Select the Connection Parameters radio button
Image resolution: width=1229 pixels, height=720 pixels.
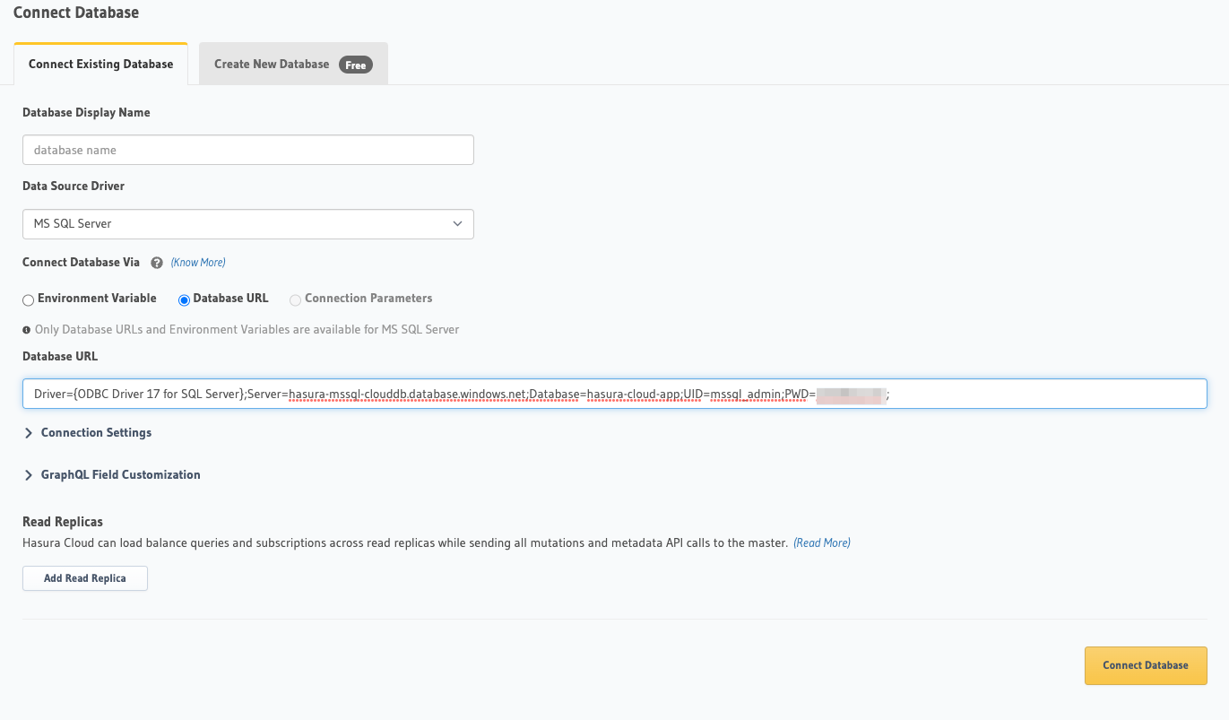click(295, 299)
